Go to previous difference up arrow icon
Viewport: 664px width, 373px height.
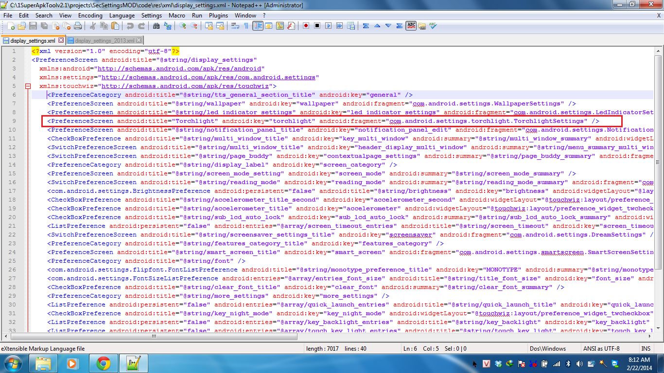377,26
